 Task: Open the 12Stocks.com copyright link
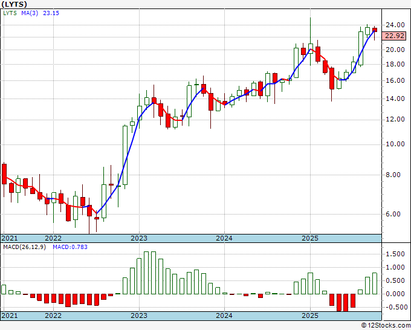[x=386, y=325]
